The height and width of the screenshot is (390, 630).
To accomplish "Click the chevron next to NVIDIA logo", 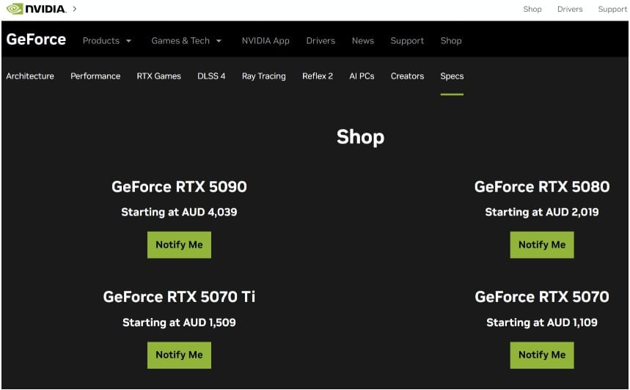I will pyautogui.click(x=74, y=9).
